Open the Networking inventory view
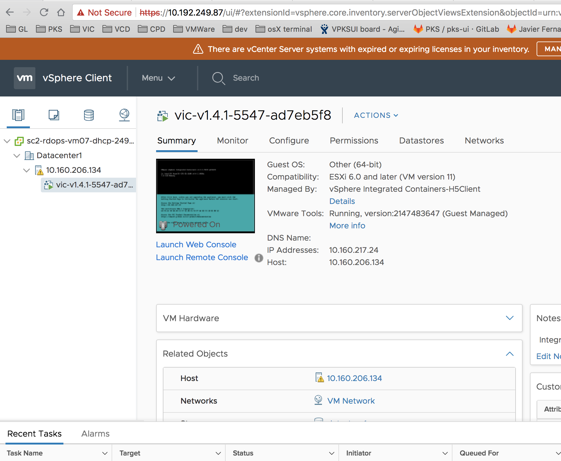The height and width of the screenshot is (461, 561). click(124, 115)
